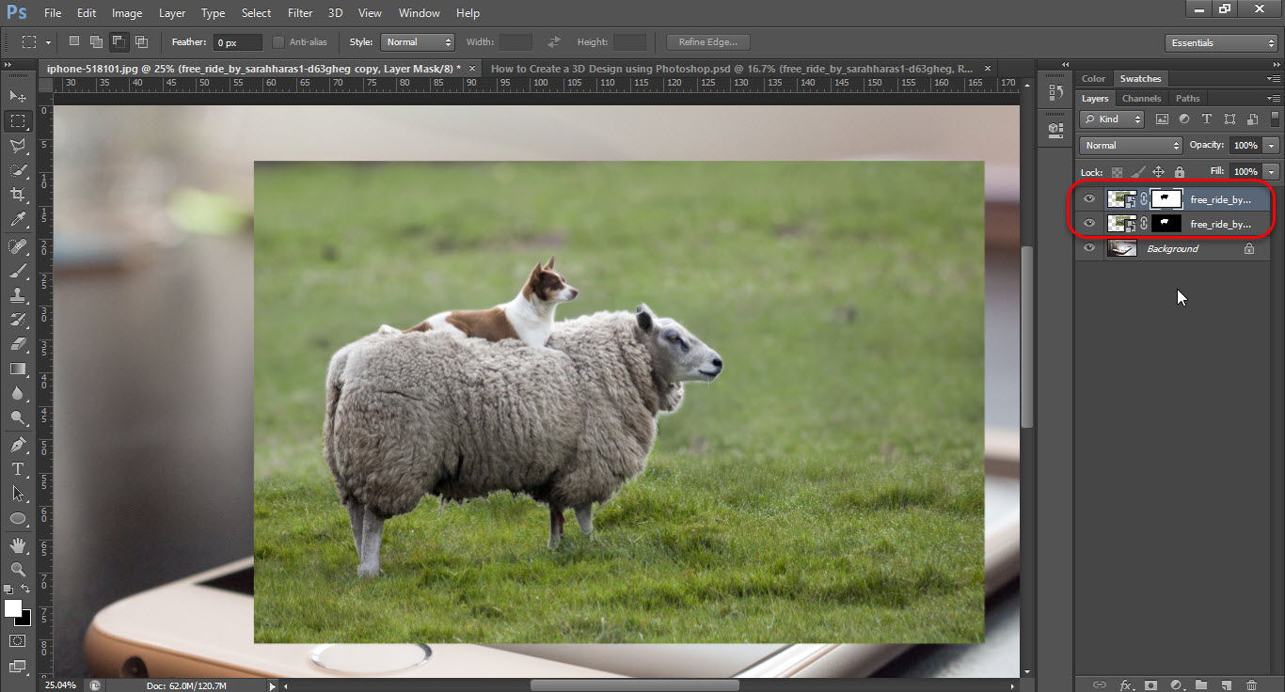Viewport: 1285px width, 692px height.
Task: Toggle Lock transparent pixels
Action: (1117, 172)
